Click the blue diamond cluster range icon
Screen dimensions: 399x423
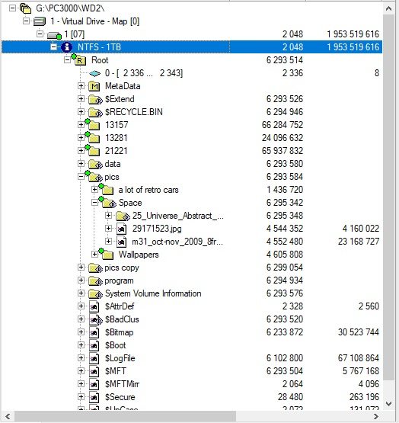(x=94, y=73)
